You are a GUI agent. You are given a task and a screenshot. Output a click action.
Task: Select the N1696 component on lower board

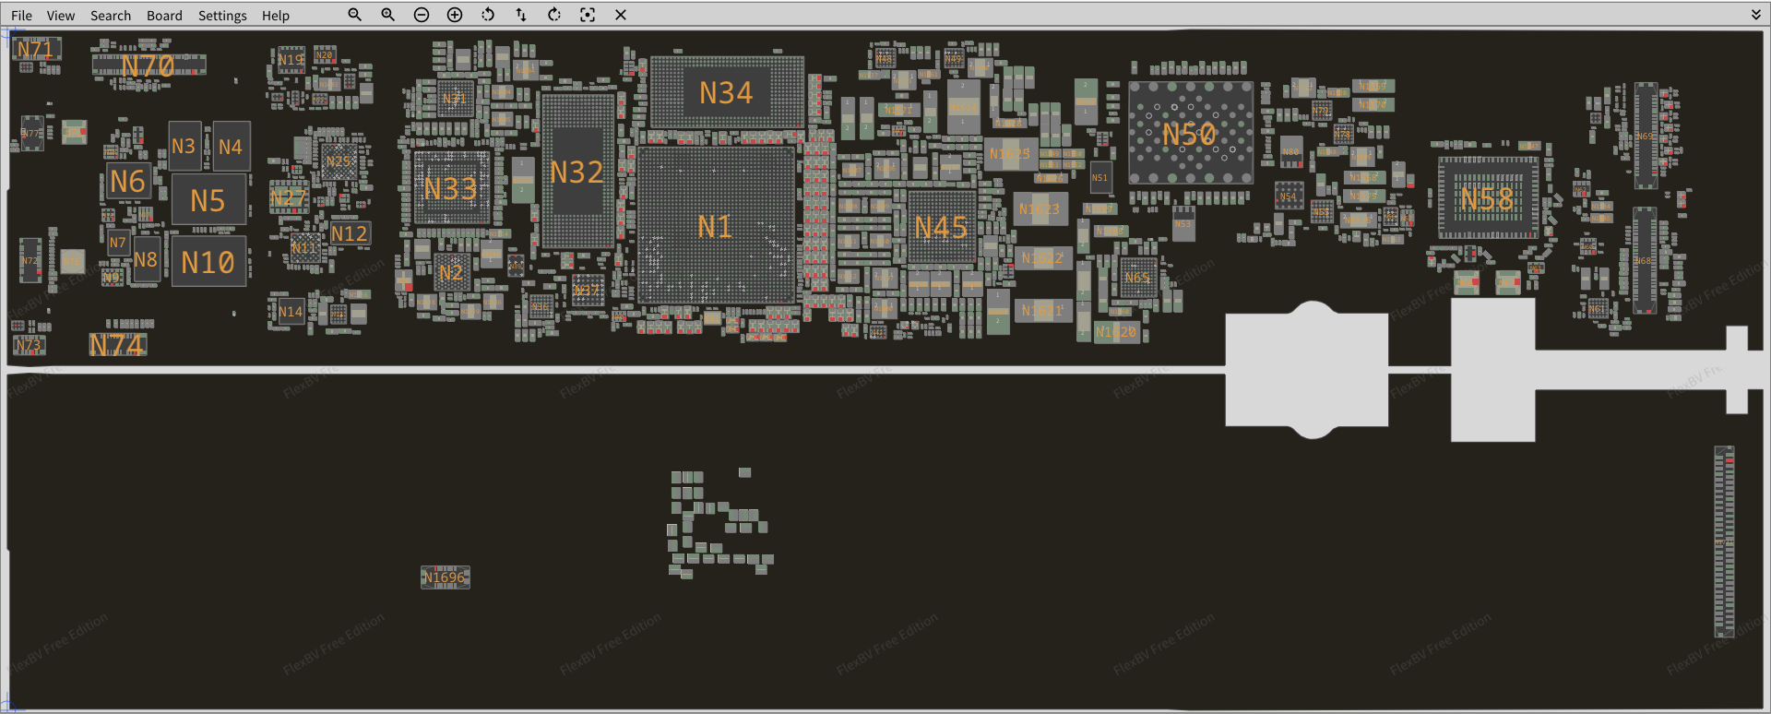[x=445, y=577]
